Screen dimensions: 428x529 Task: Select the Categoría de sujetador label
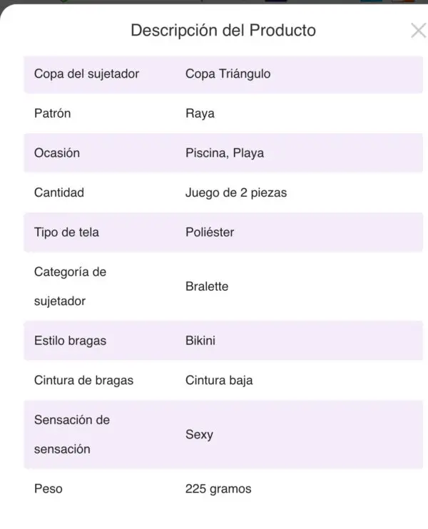(x=70, y=286)
